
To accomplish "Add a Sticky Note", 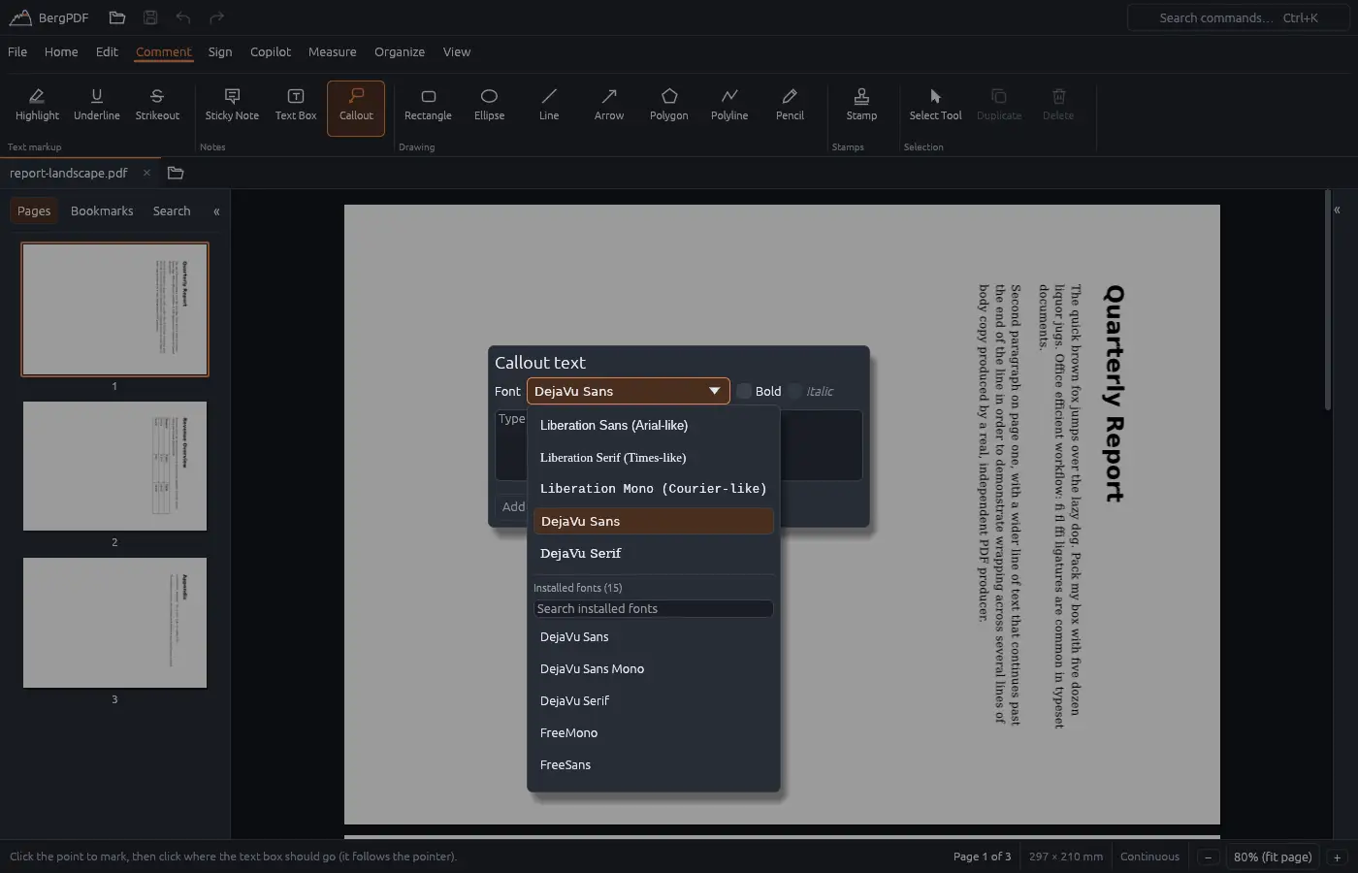I will coord(232,107).
